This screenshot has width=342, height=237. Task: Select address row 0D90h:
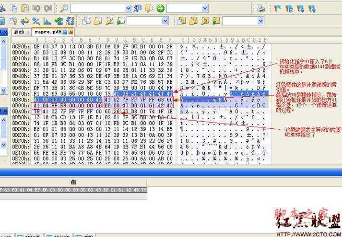pyautogui.click(x=21, y=105)
